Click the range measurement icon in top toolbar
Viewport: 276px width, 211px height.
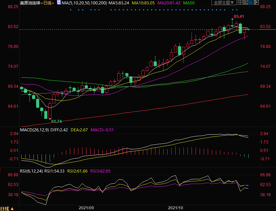(246, 2)
